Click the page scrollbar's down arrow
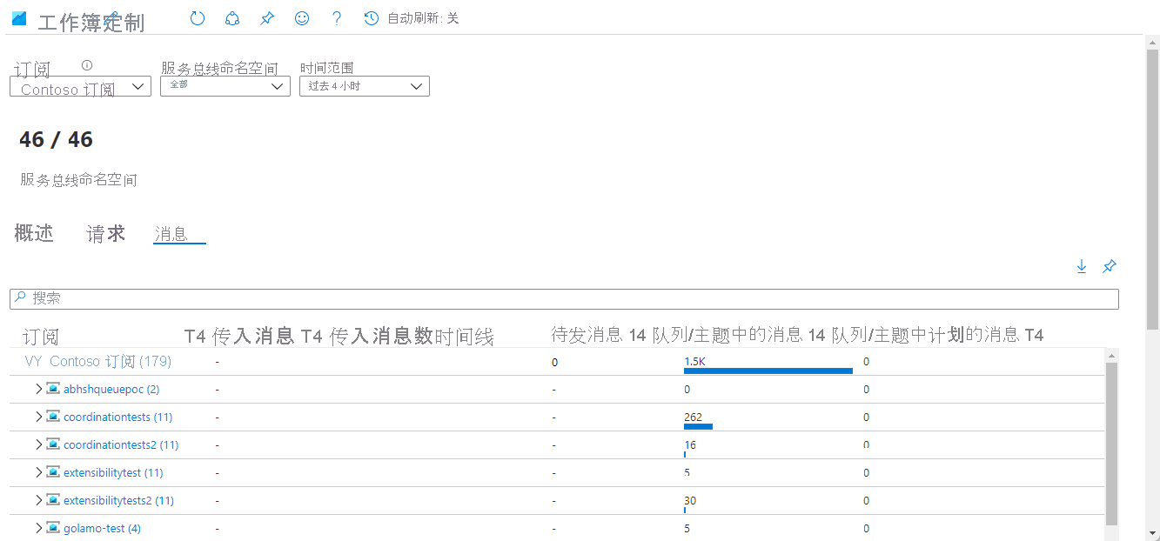The height and width of the screenshot is (541, 1160). (1153, 533)
